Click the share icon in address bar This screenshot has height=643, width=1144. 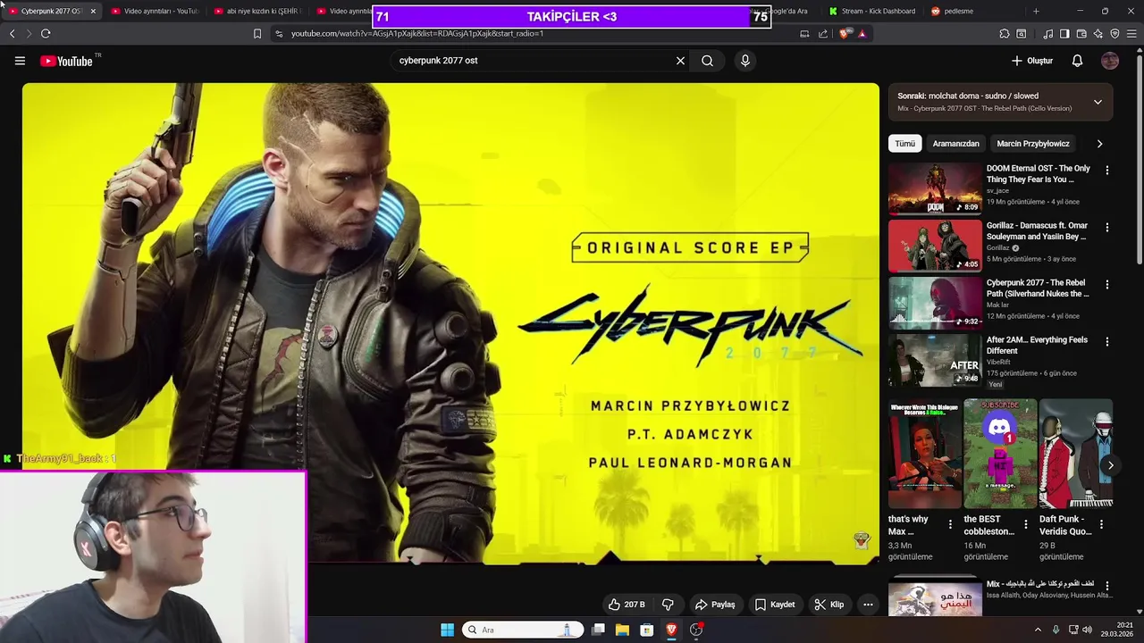click(823, 34)
